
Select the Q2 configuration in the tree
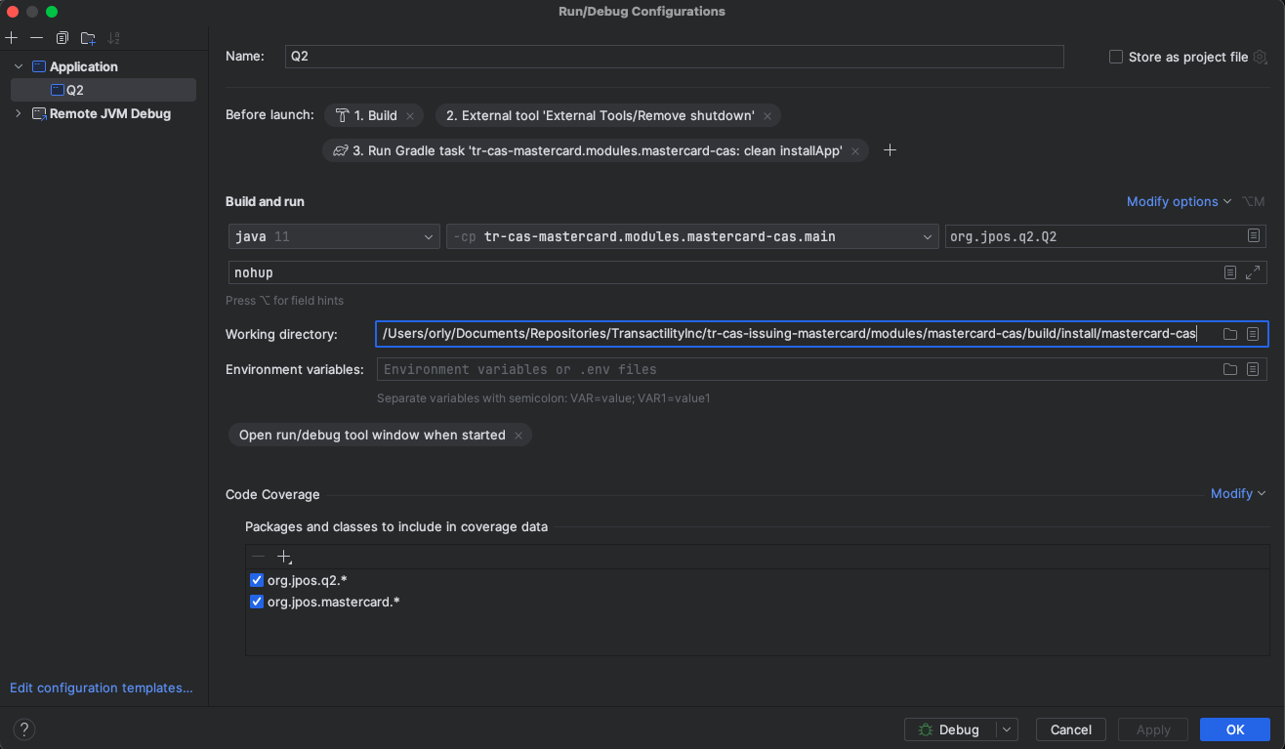[x=75, y=90]
